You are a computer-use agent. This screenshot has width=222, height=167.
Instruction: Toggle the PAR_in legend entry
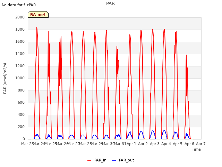97,160
